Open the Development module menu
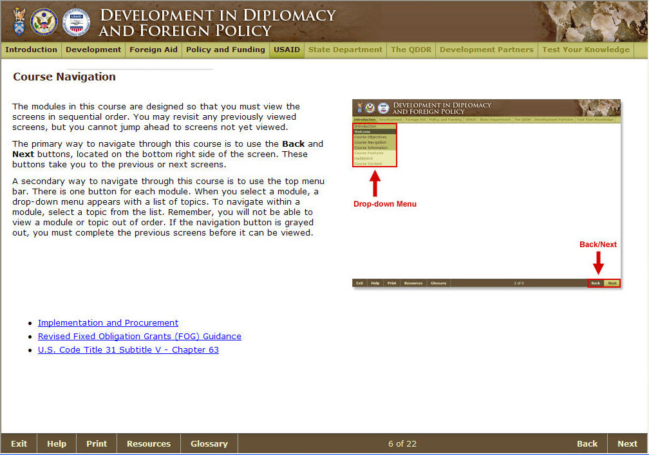Image resolution: width=649 pixels, height=455 pixels. click(93, 50)
